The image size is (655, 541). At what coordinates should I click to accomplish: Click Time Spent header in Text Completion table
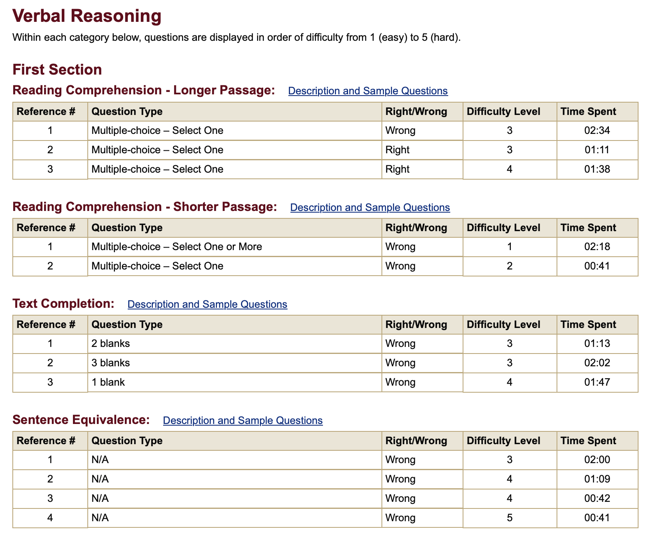(588, 325)
